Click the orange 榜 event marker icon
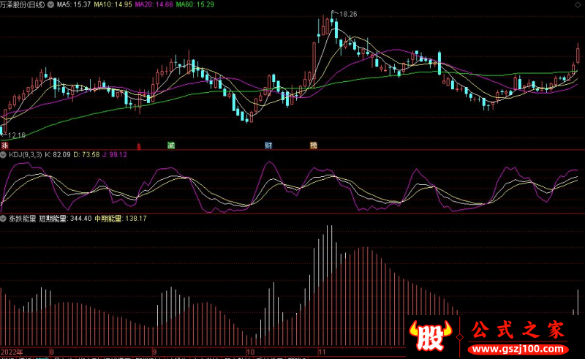585x359 pixels. coord(314,146)
